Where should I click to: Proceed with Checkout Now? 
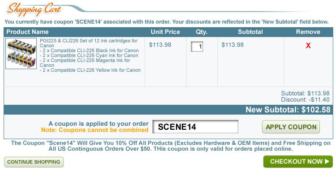pyautogui.click(x=298, y=161)
